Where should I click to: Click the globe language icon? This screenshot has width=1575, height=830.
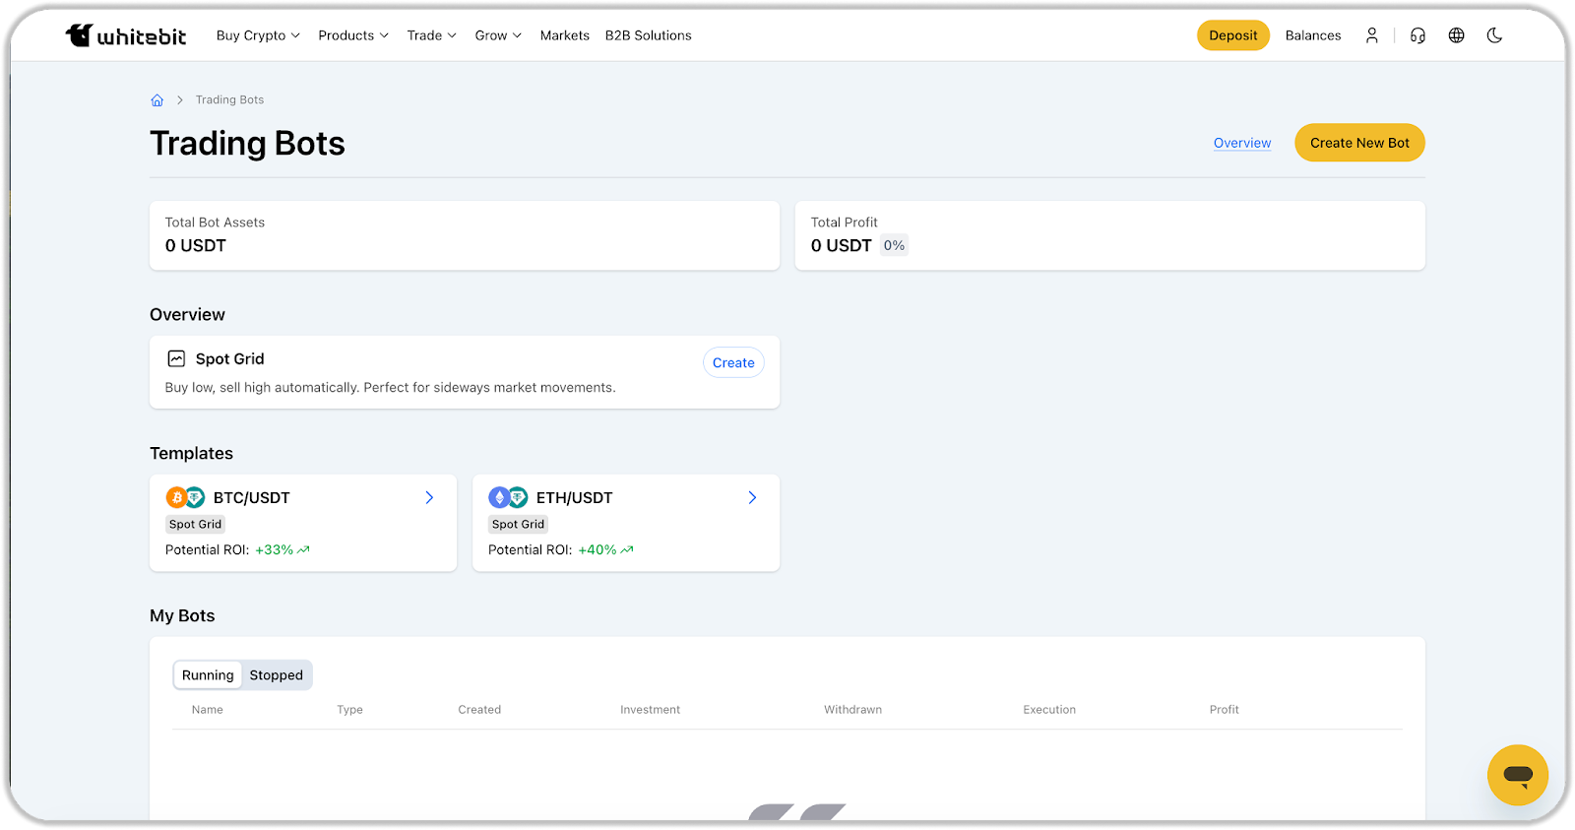(1456, 35)
